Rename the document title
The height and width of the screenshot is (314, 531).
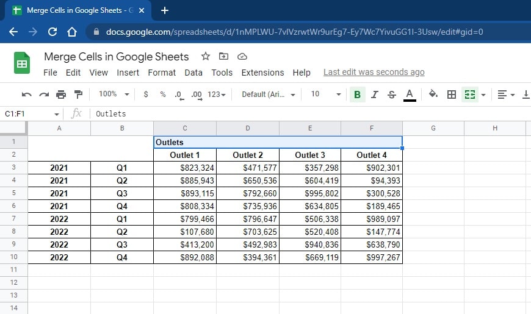(x=116, y=57)
